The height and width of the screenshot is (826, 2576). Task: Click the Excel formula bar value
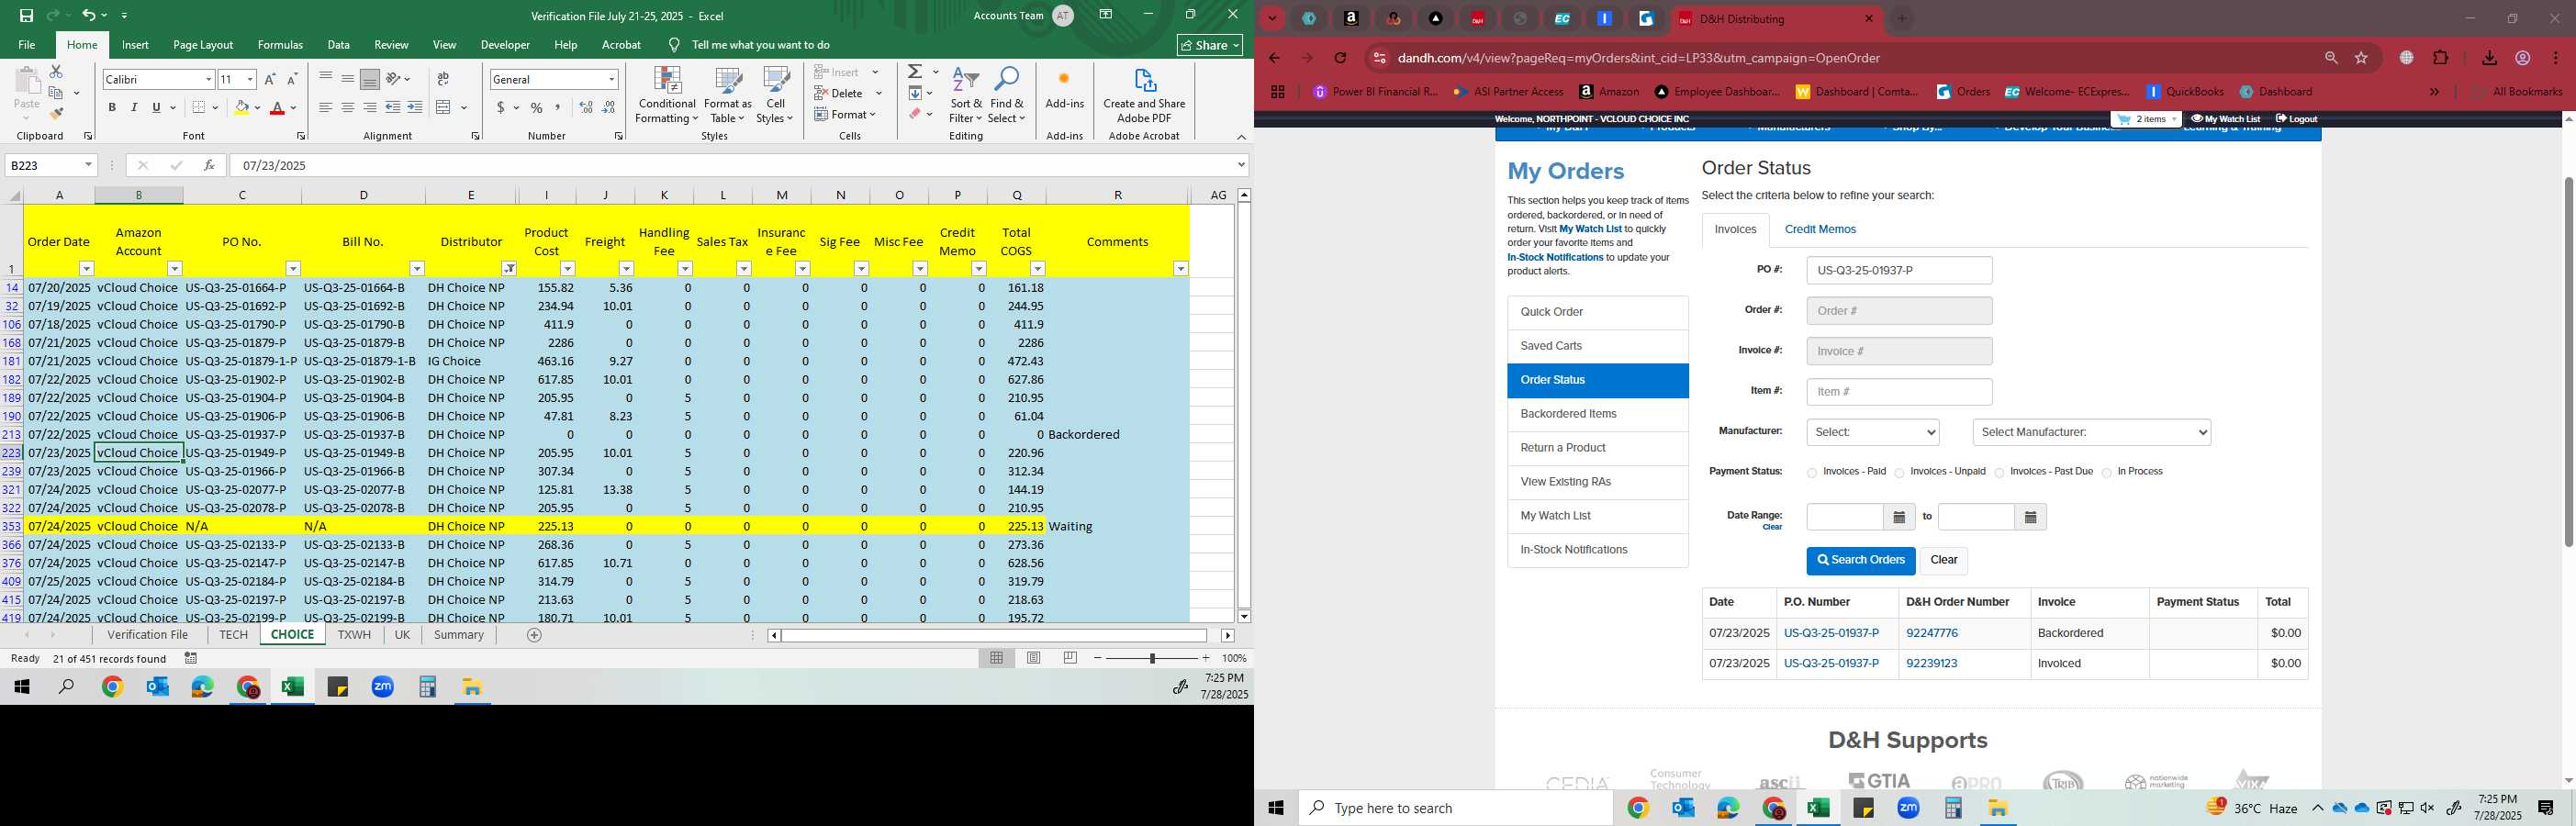coord(274,165)
